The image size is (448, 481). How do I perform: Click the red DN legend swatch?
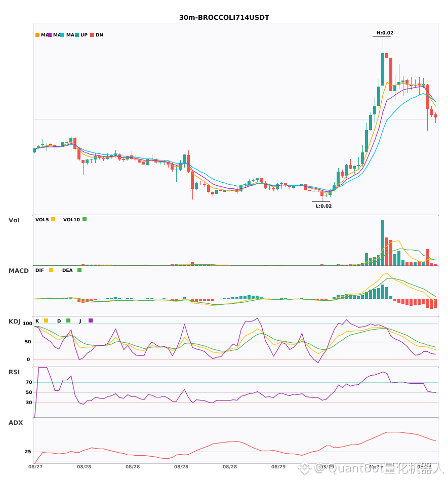coord(92,35)
